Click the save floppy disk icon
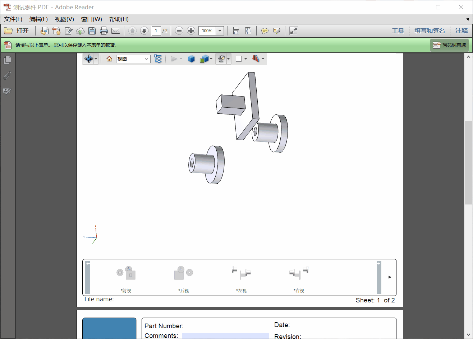 (92, 31)
